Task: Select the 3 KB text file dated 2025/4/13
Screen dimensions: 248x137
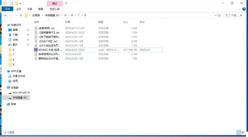Action: coord(98,28)
